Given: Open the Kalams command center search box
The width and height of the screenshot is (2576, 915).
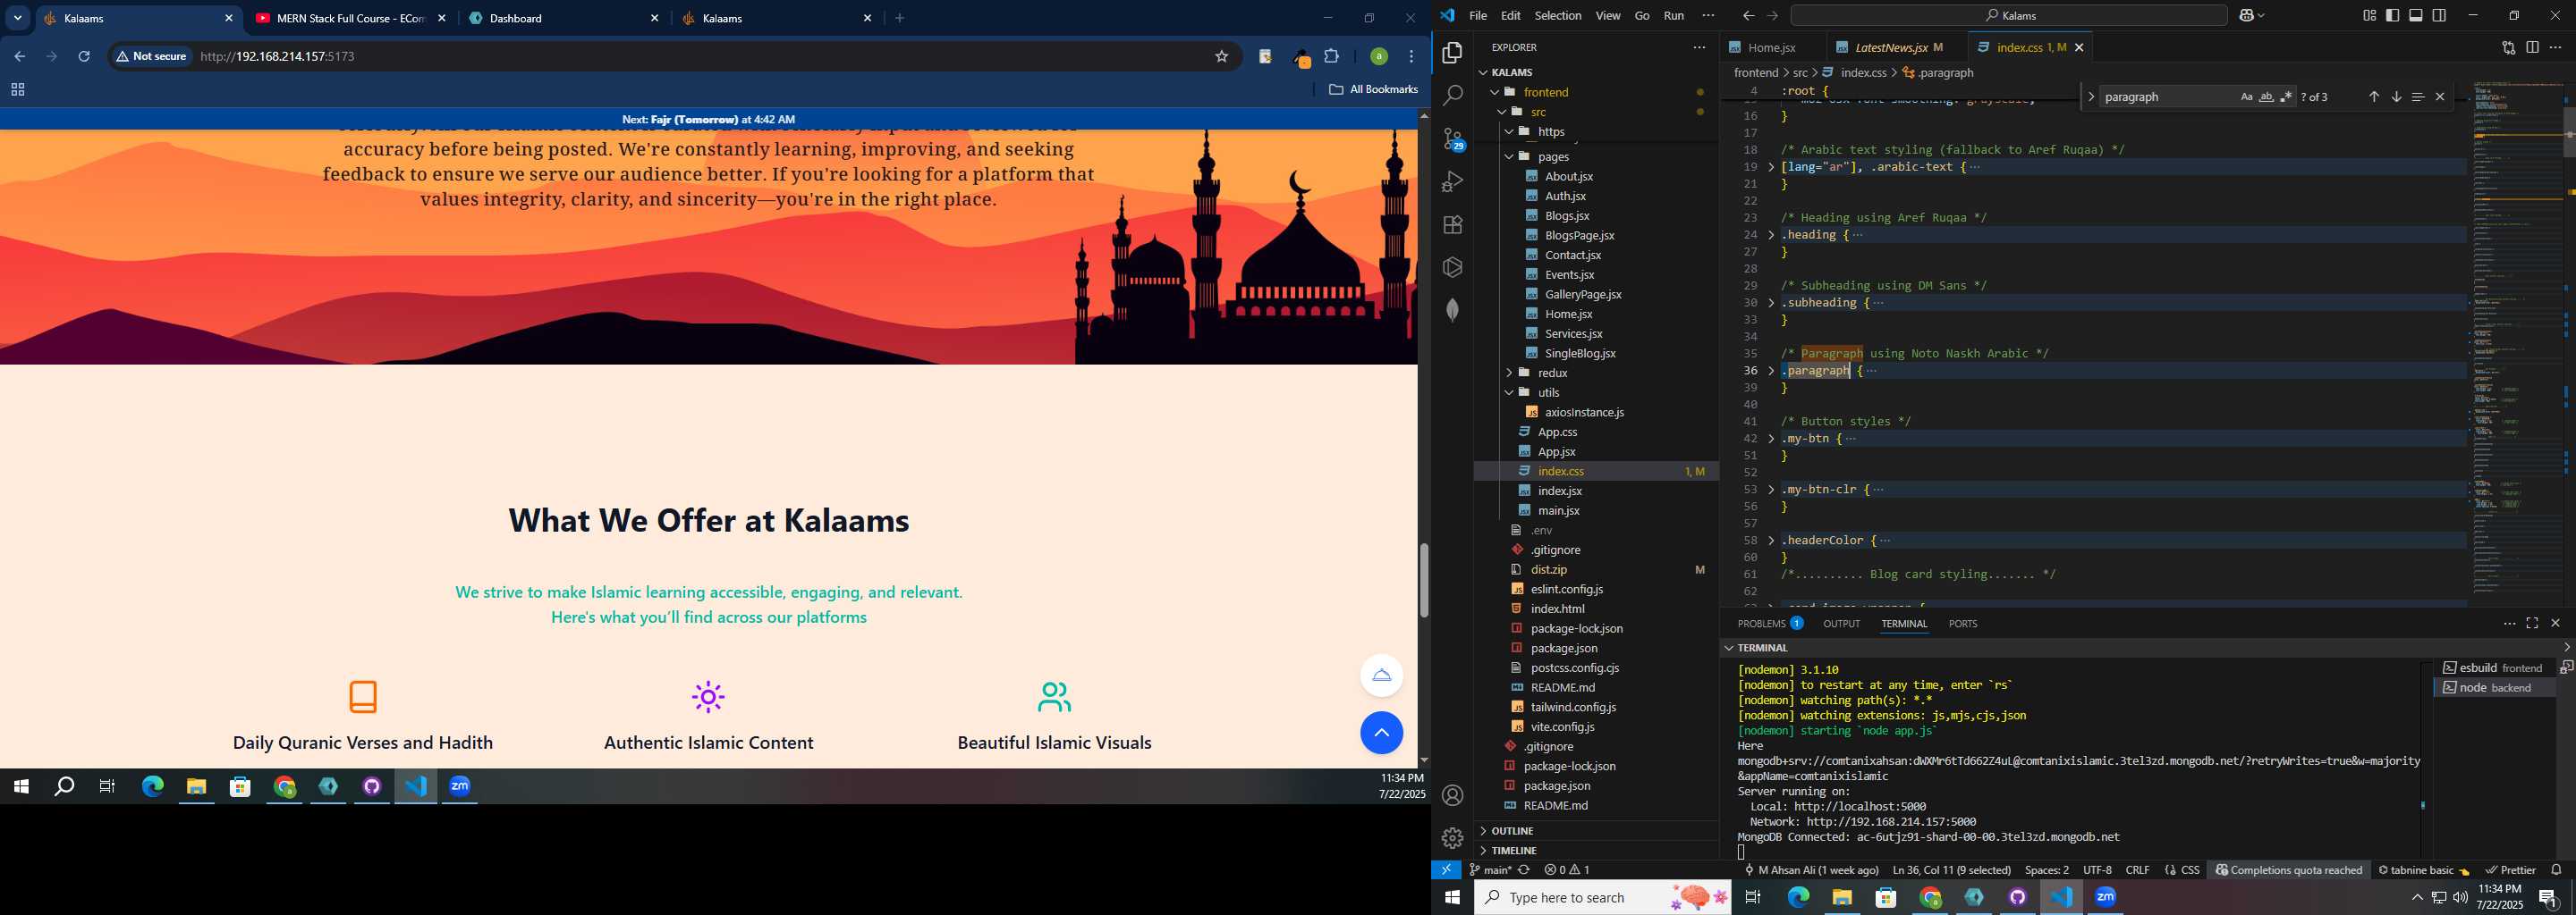Looking at the screenshot, I should 2008,15.
